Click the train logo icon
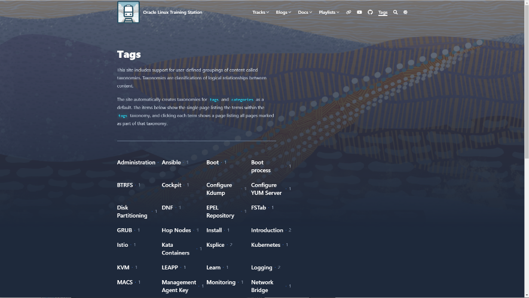The width and height of the screenshot is (529, 298). [x=128, y=12]
